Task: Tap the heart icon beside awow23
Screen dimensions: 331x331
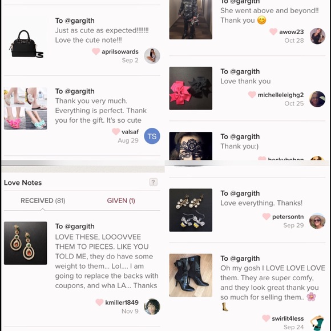Action: [273, 31]
